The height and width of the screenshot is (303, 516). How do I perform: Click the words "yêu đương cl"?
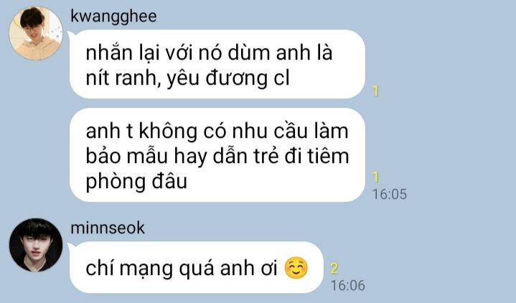click(228, 79)
